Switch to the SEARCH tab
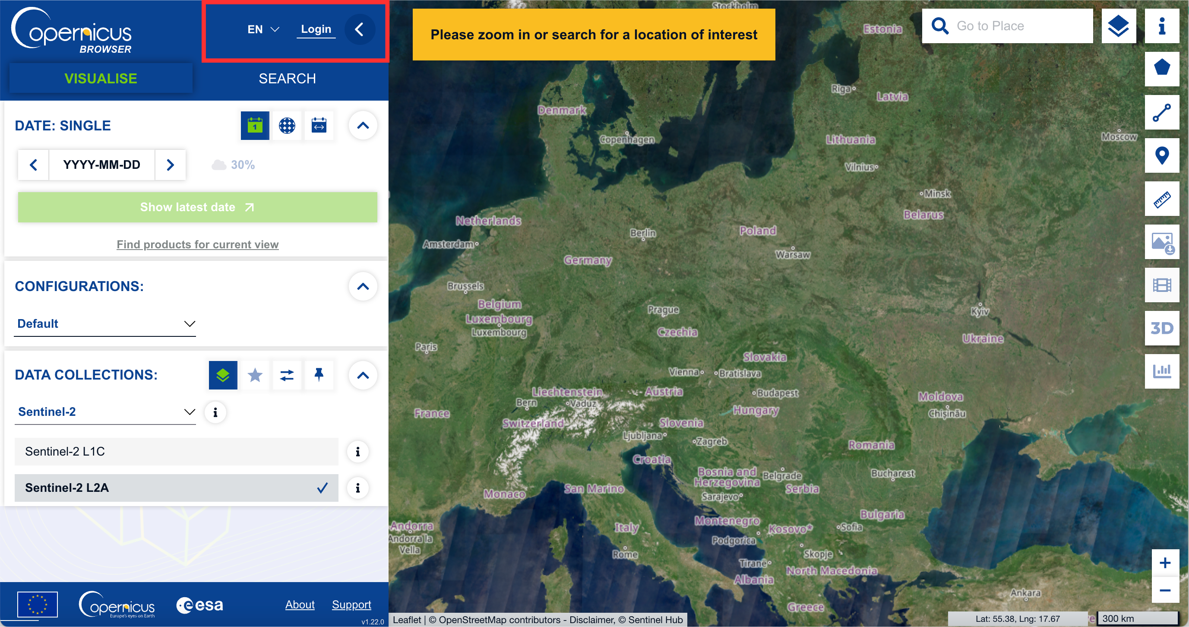This screenshot has width=1189, height=627. click(287, 79)
